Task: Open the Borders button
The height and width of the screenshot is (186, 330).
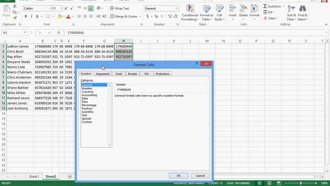Action: 48,17
